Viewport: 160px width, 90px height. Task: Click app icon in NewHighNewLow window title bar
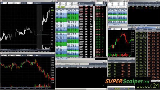tap(136, 27)
